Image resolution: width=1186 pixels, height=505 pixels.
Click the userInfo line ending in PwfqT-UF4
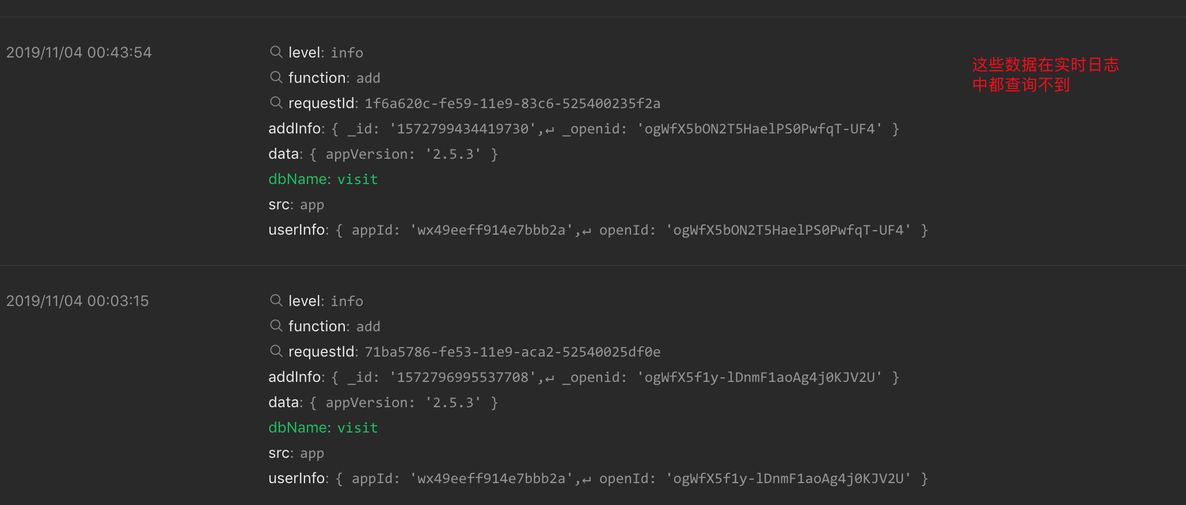pyautogui.click(x=598, y=230)
